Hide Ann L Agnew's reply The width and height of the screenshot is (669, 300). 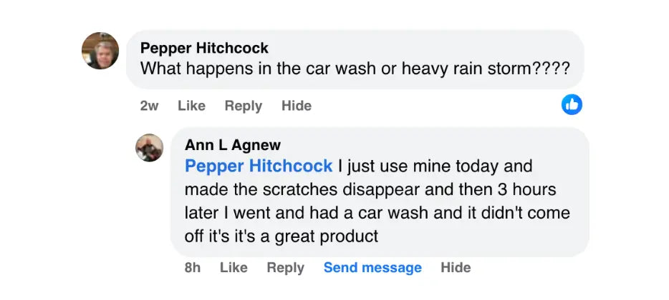click(456, 268)
